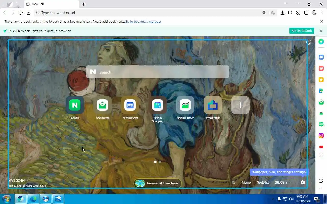
Task: Add a new shortcut tile
Action: (x=240, y=105)
